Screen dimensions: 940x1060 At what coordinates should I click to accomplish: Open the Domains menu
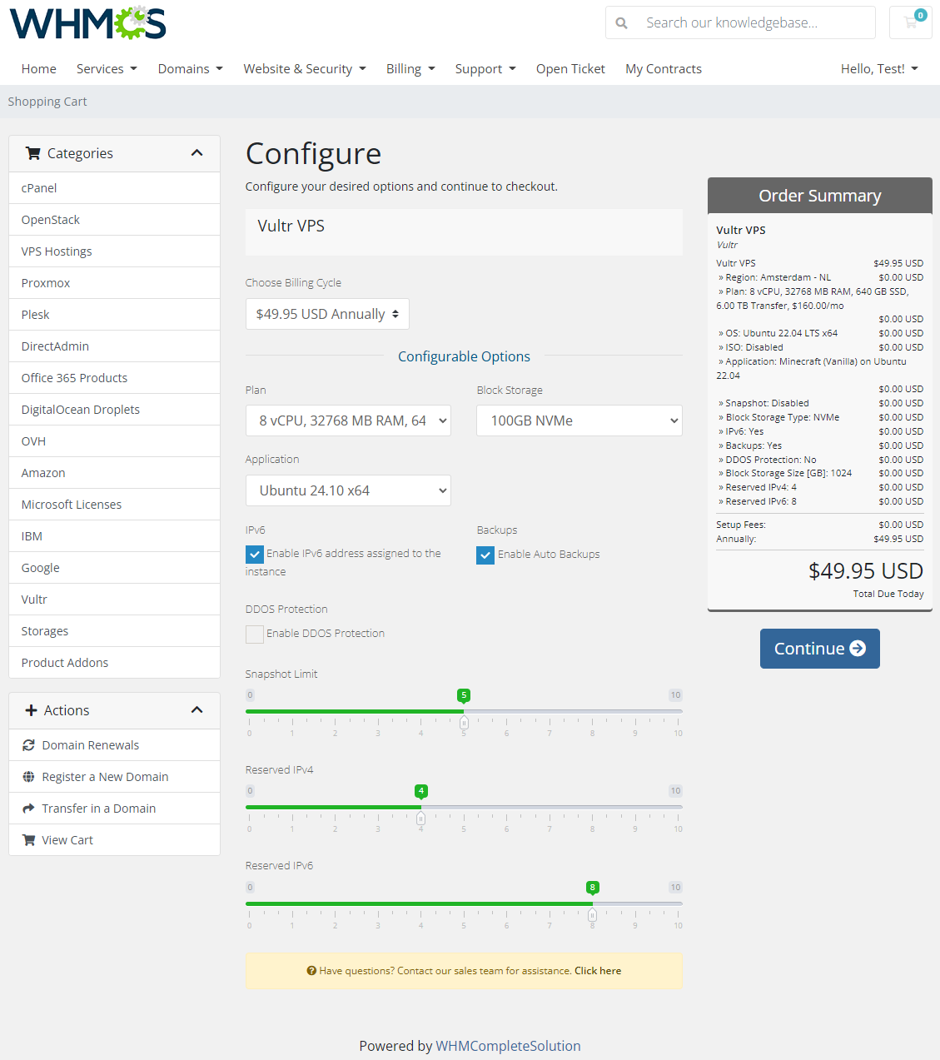click(190, 68)
